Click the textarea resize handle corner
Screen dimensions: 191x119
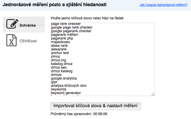click(x=153, y=94)
